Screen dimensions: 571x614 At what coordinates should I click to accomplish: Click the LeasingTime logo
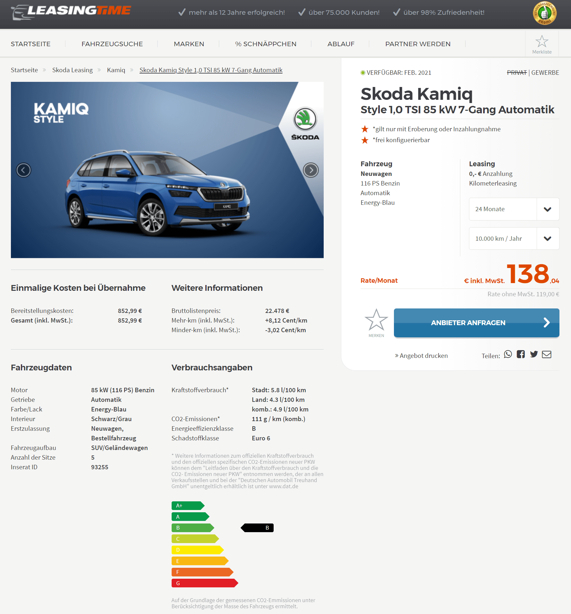click(71, 12)
